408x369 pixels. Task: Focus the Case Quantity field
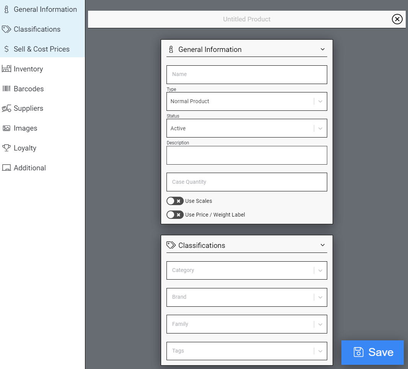click(x=246, y=182)
